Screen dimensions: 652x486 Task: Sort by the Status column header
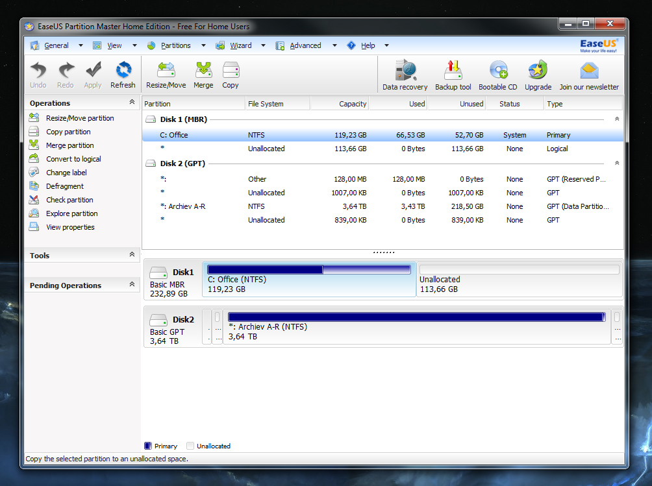pos(515,104)
